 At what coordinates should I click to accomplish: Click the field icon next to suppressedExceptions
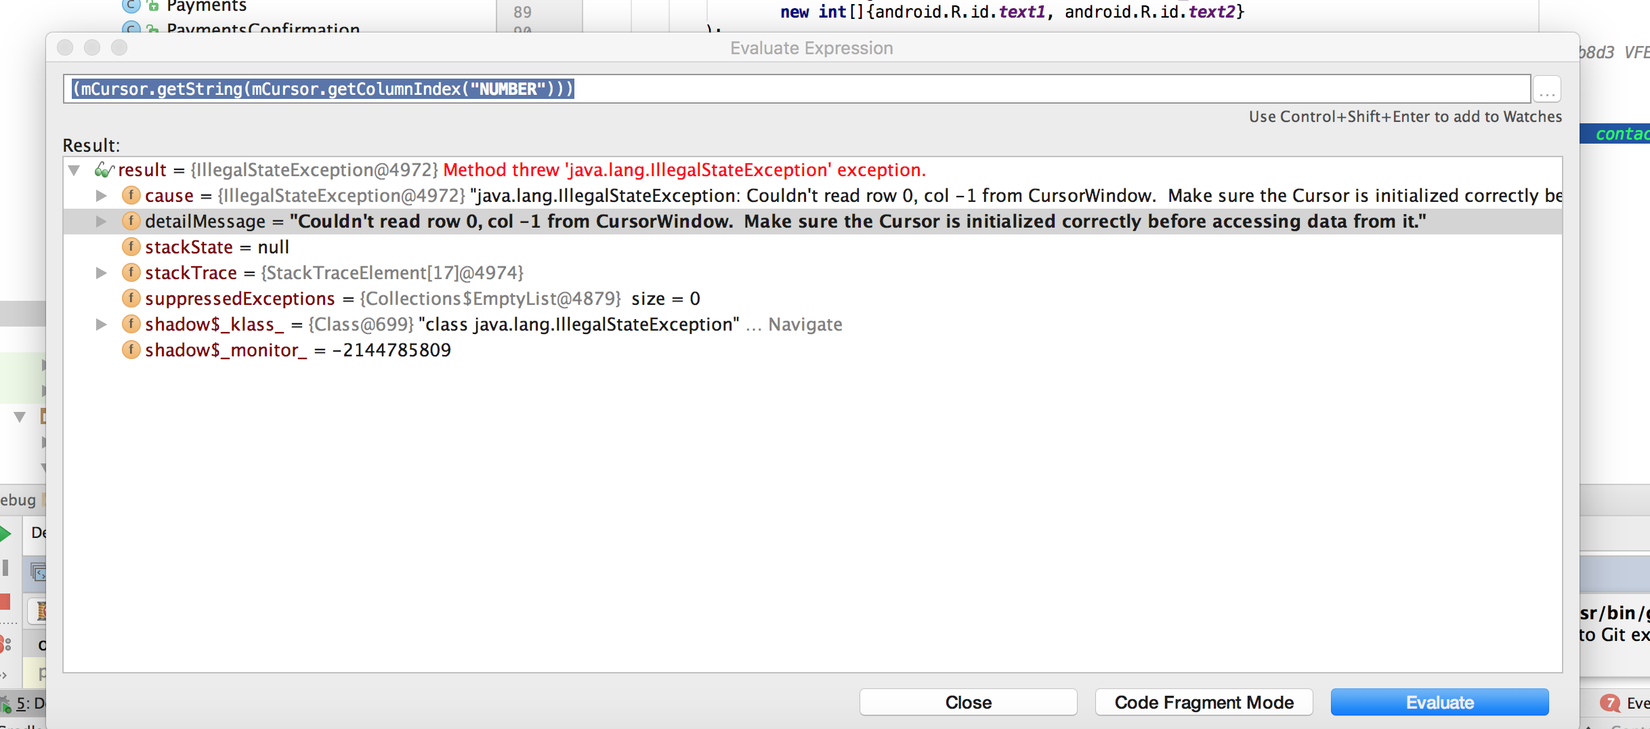pyautogui.click(x=131, y=299)
